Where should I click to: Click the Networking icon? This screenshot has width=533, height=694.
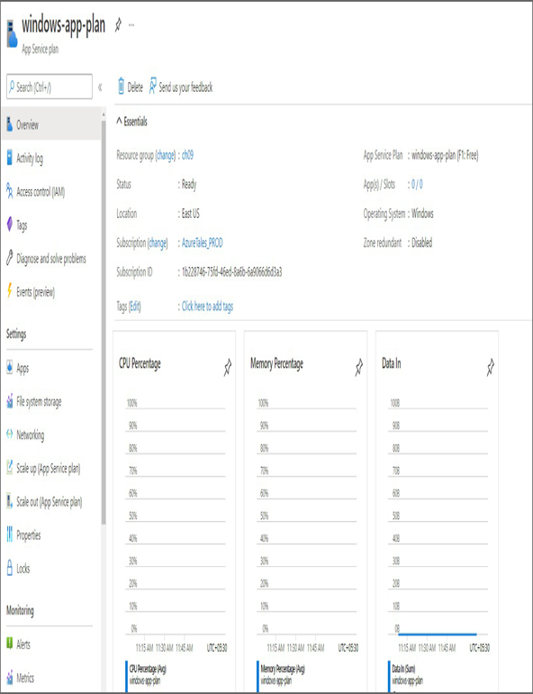coord(9,434)
